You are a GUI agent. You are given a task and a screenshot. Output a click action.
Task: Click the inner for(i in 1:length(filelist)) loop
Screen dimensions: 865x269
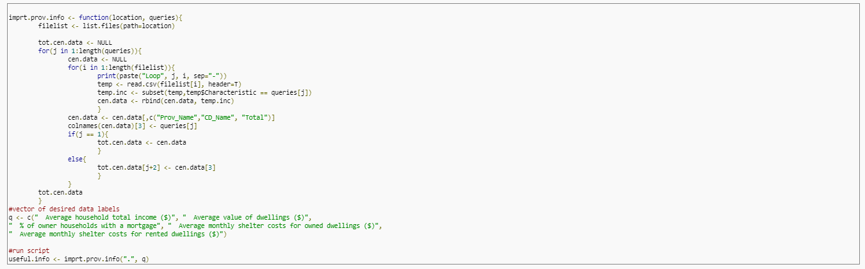point(121,67)
